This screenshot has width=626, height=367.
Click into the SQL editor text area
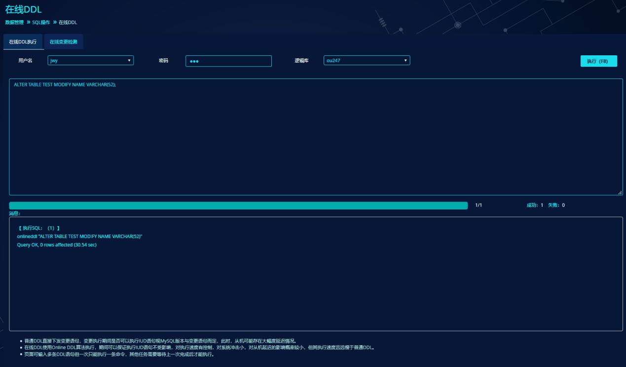coord(316,137)
